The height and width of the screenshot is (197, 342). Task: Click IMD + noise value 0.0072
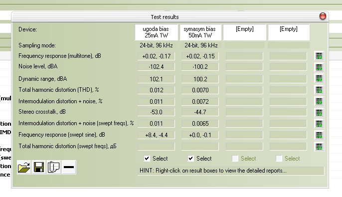point(200,102)
